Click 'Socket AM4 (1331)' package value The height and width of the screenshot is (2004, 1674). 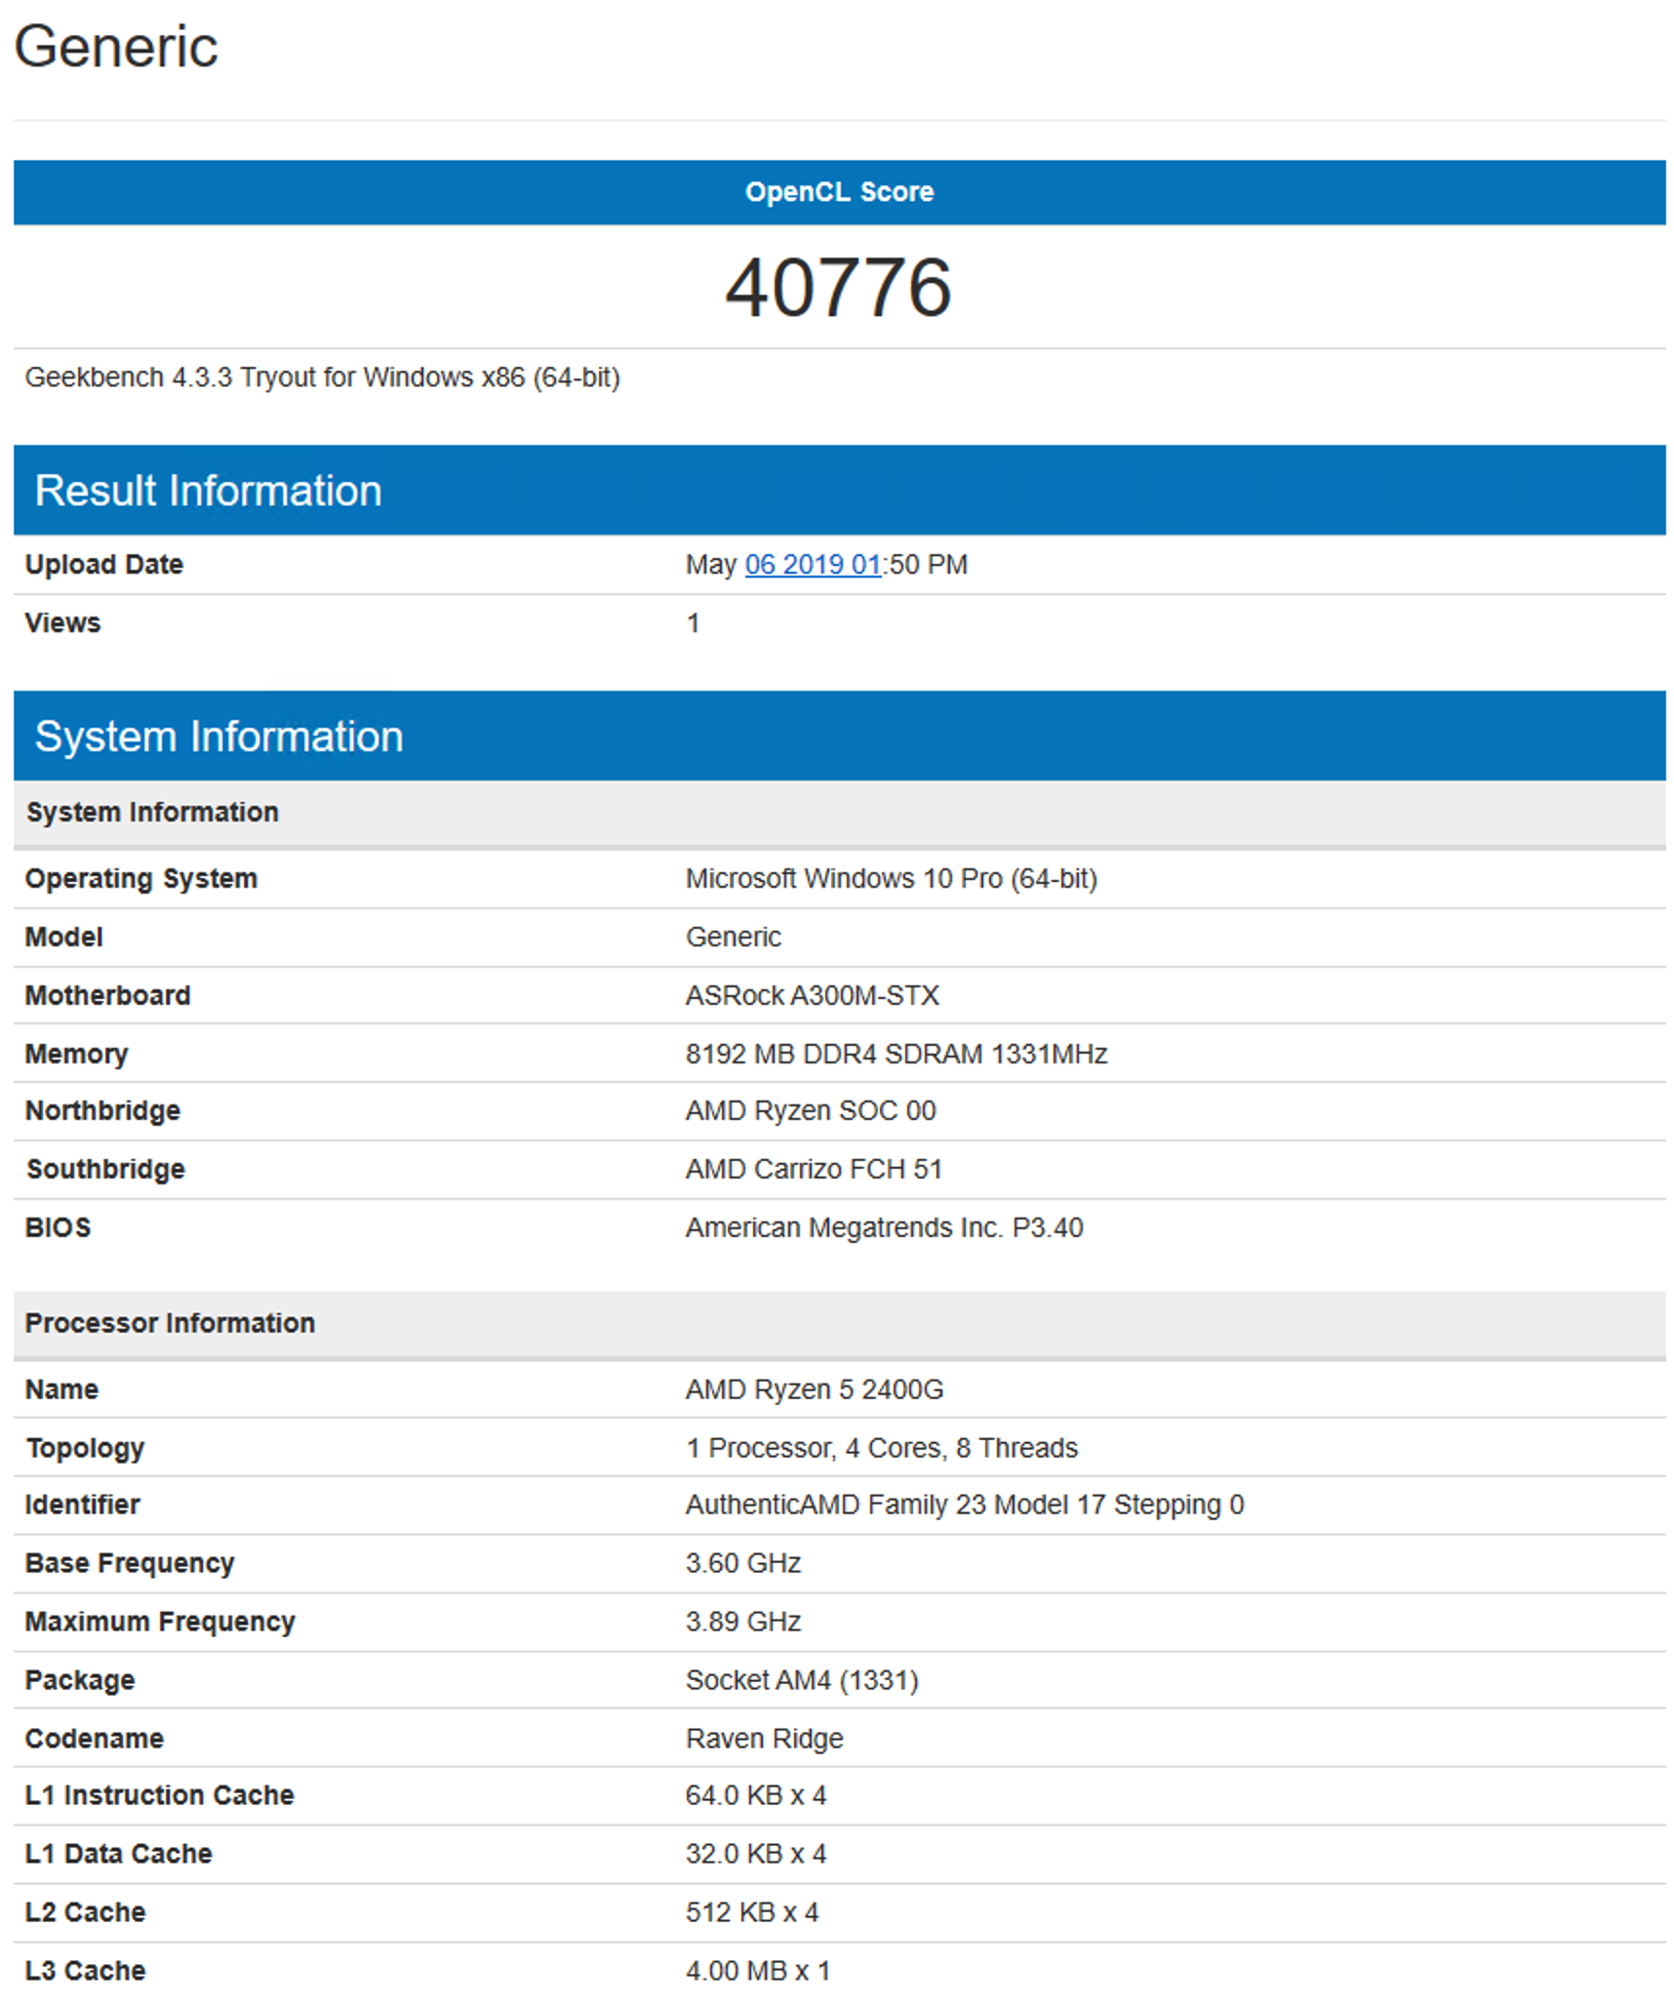click(x=802, y=1681)
